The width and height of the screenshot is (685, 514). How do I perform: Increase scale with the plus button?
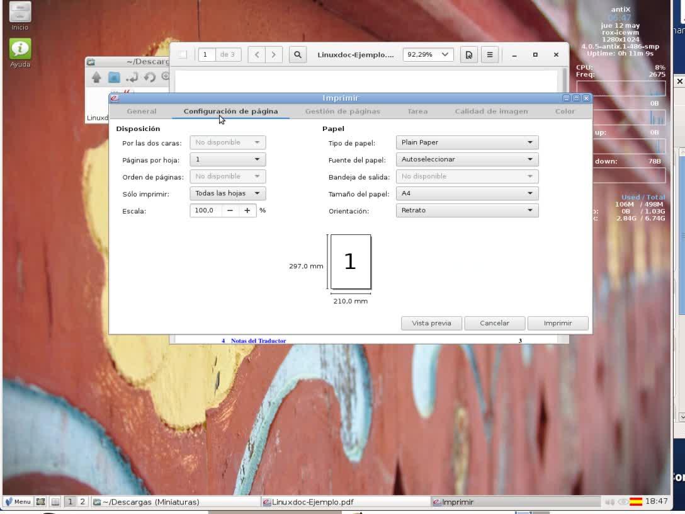(x=247, y=210)
